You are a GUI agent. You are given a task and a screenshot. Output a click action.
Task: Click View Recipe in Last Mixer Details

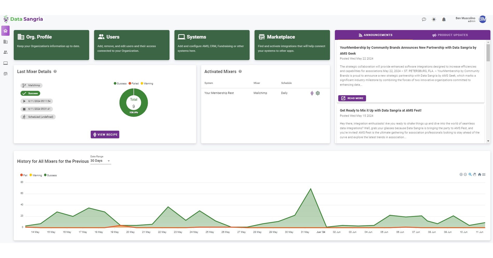pyautogui.click(x=105, y=134)
